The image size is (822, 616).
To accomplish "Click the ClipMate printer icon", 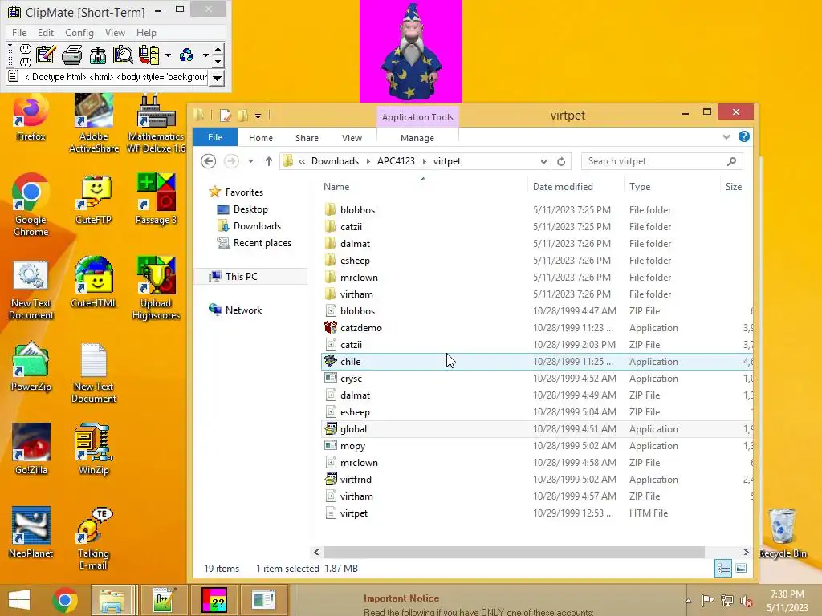I will point(71,55).
